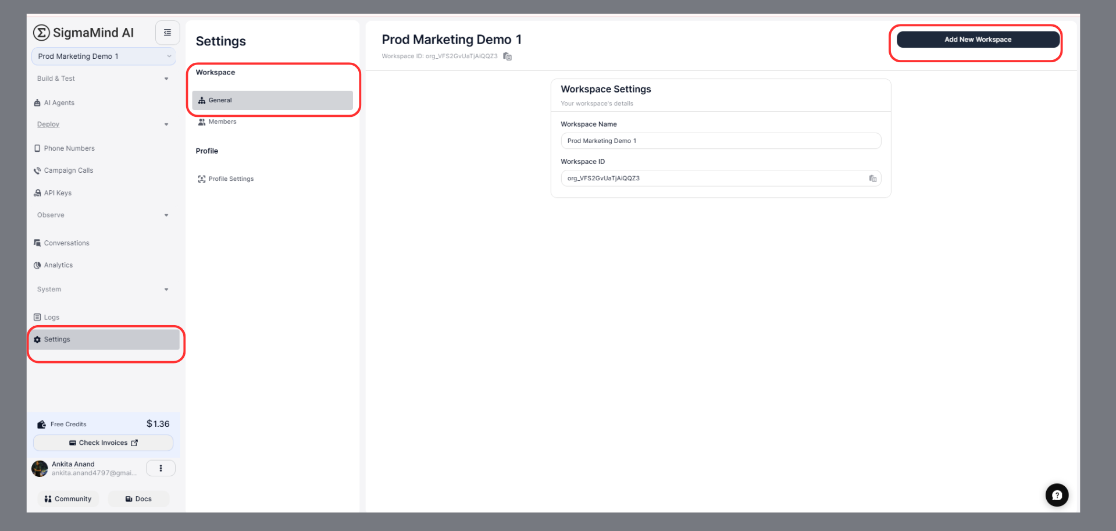
Task: Click the Workspace ID field
Action: (x=721, y=179)
